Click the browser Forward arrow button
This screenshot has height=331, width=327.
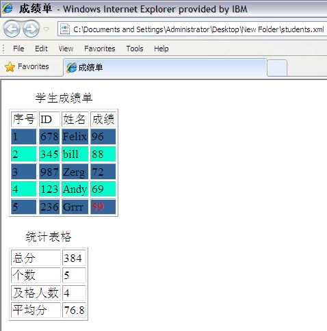tap(31, 29)
